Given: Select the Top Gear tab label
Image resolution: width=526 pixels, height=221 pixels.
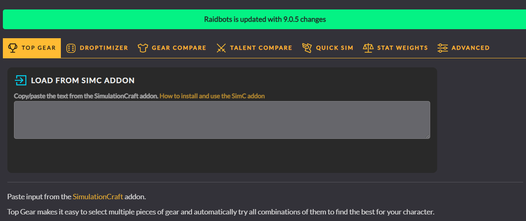Looking at the screenshot, I should coord(39,48).
